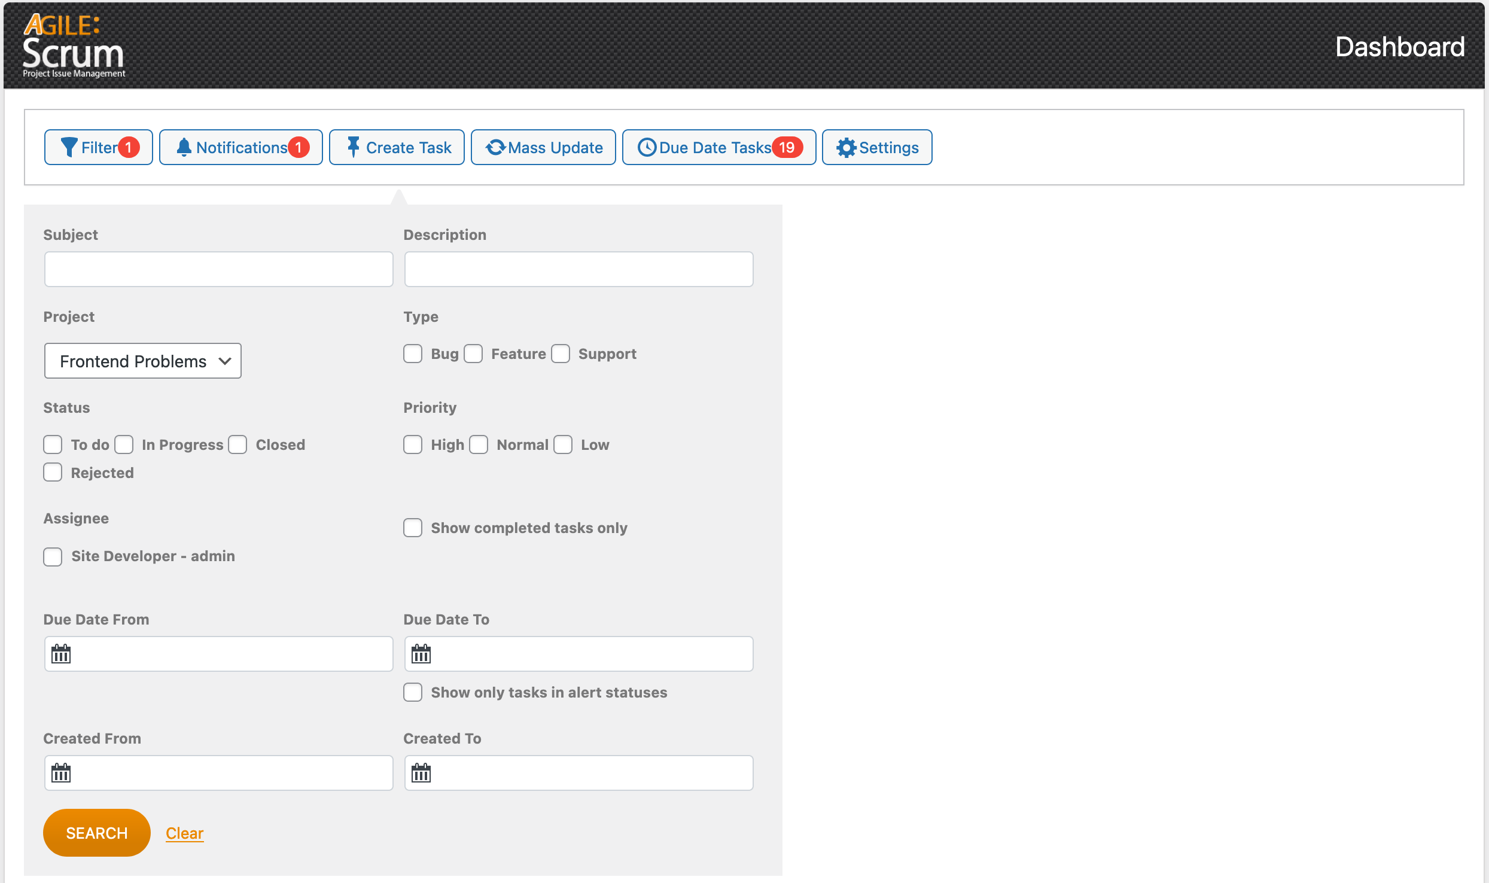Click the Due Date Tasks clock icon
This screenshot has height=883, width=1489.
point(646,147)
